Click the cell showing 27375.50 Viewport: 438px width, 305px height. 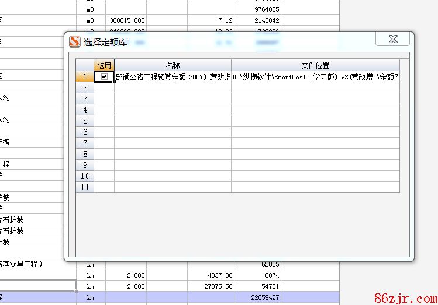(211, 286)
